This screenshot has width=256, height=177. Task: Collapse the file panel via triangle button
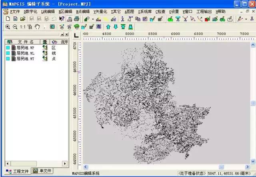[x=62, y=34]
